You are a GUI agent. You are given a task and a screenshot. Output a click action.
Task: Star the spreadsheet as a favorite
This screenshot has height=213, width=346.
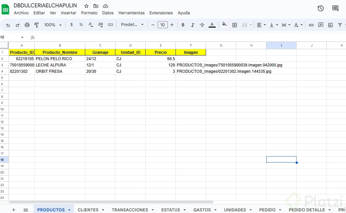(x=86, y=6)
